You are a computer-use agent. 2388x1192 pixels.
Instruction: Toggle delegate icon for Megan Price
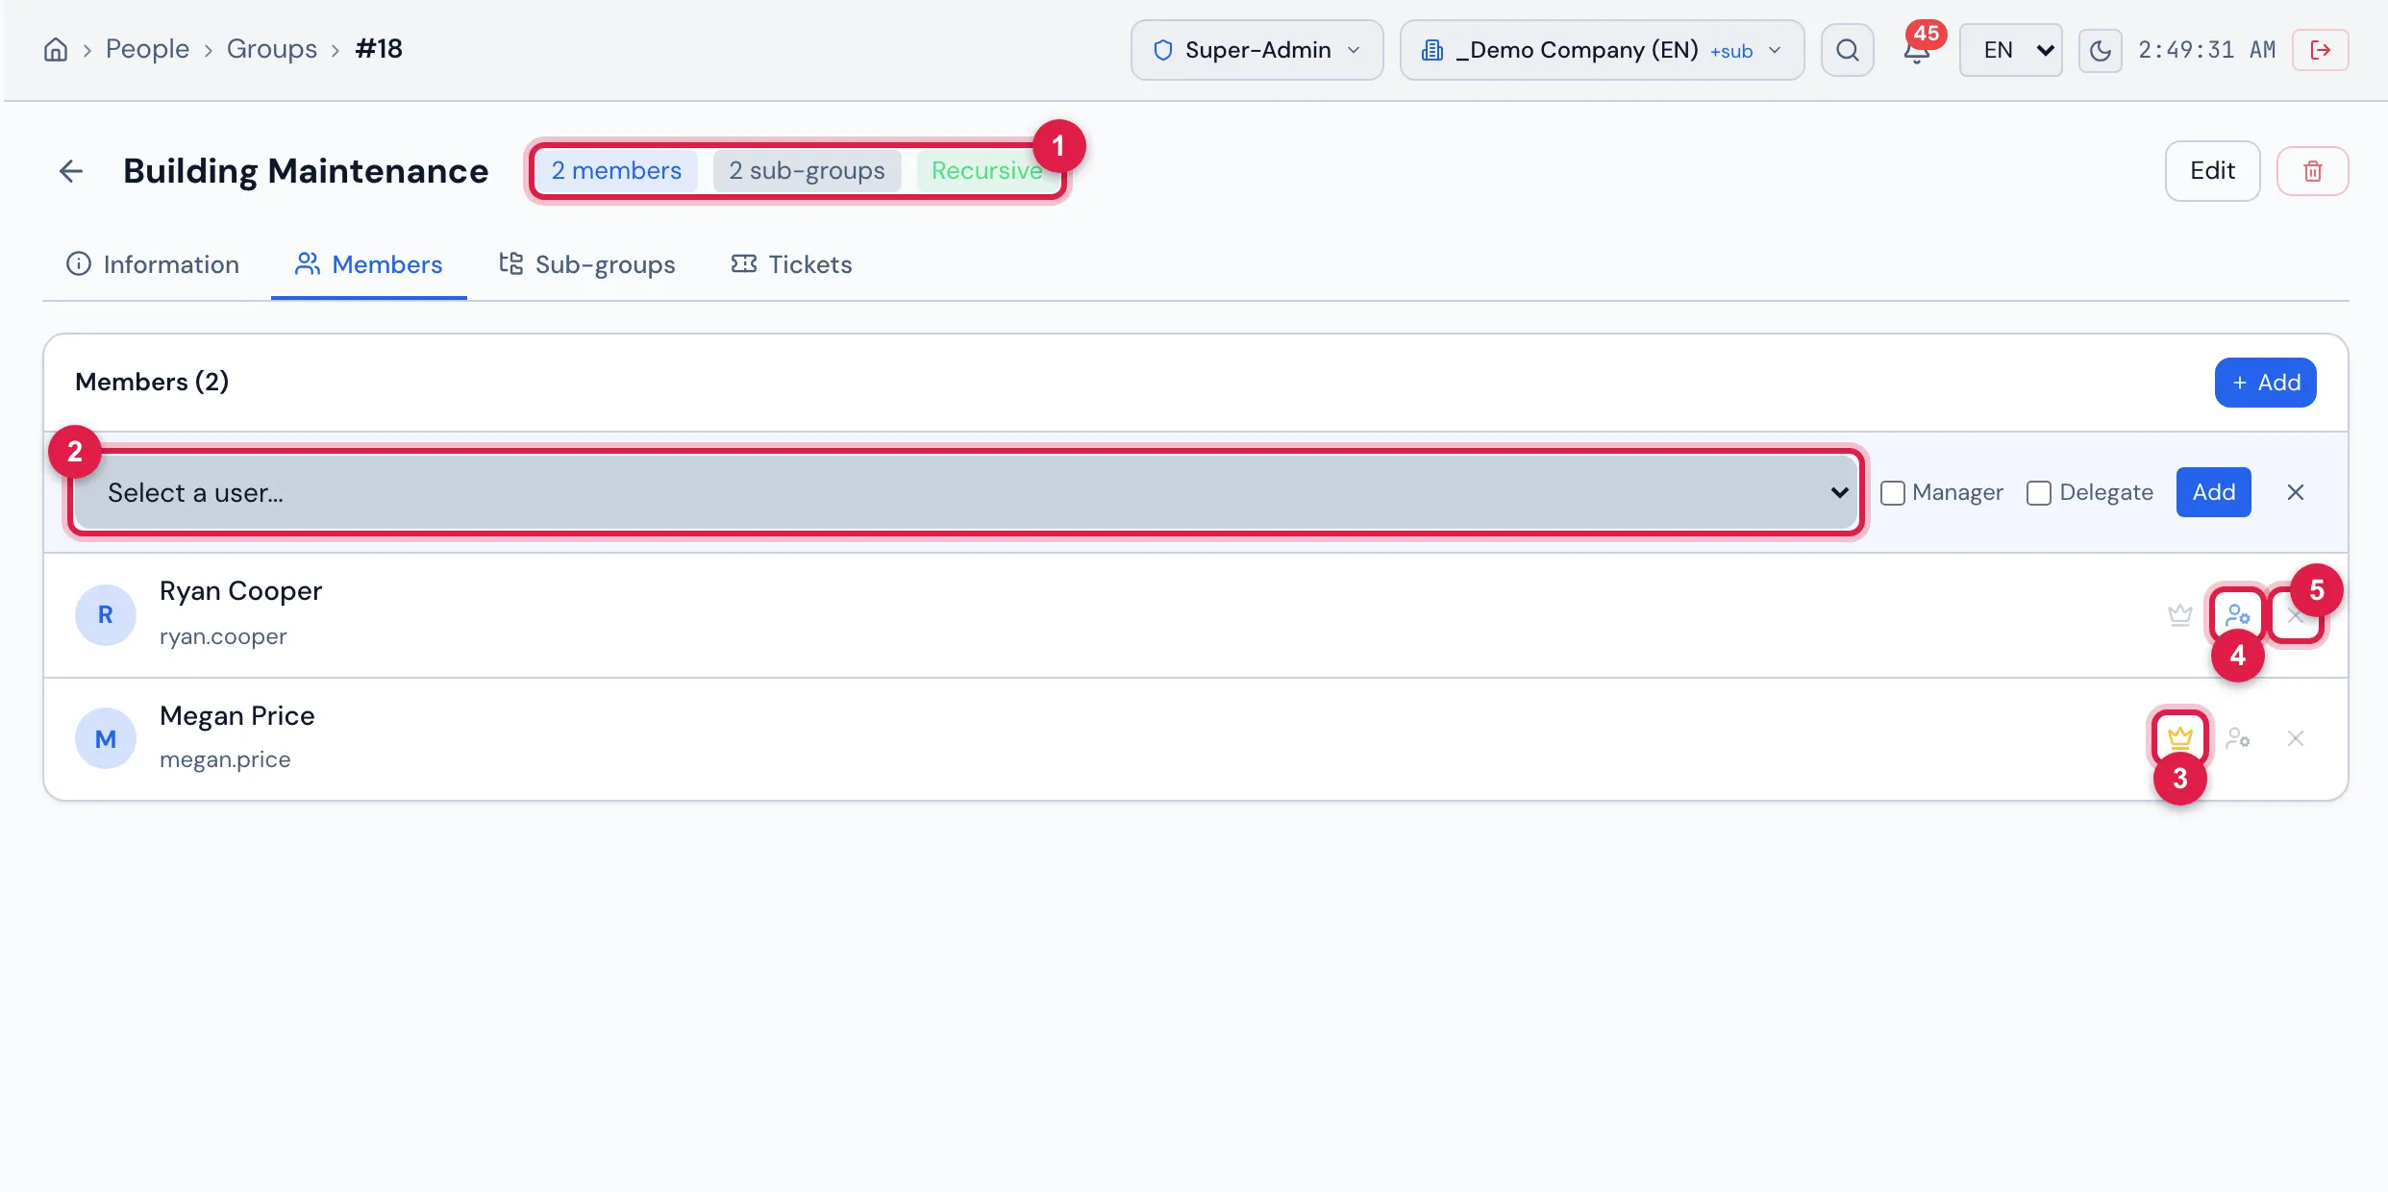(x=2238, y=738)
